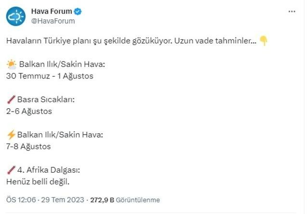
Task: Click the 272,9 B view count
Action: click(102, 200)
